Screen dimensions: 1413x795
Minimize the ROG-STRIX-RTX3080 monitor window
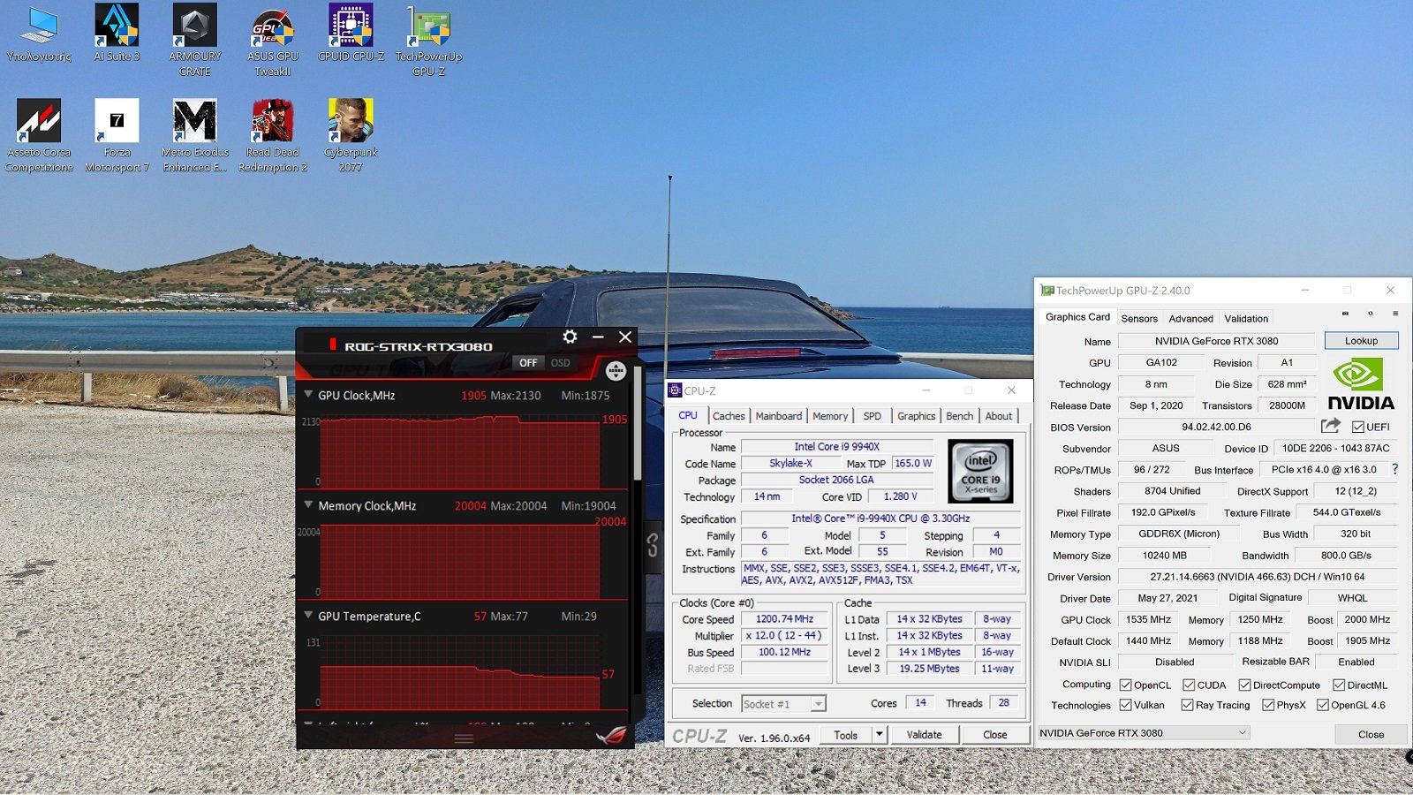pos(598,337)
